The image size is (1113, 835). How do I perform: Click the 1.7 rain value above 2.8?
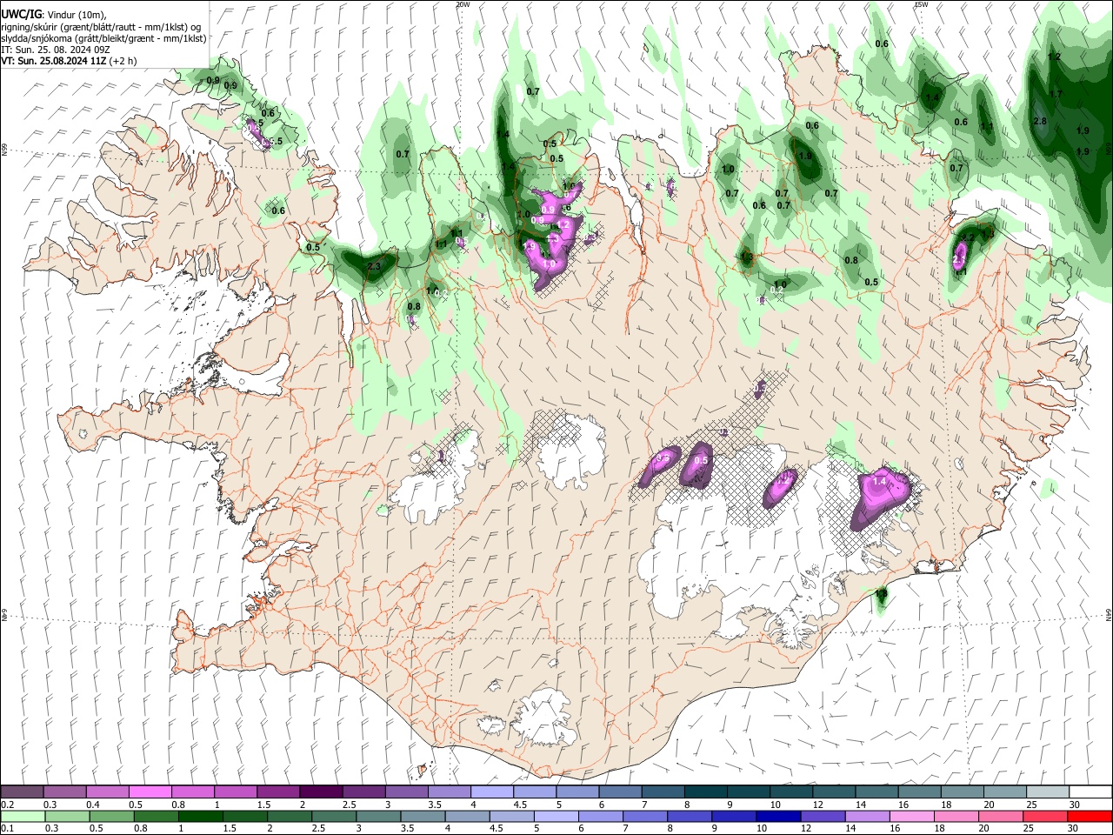pyautogui.click(x=1056, y=94)
